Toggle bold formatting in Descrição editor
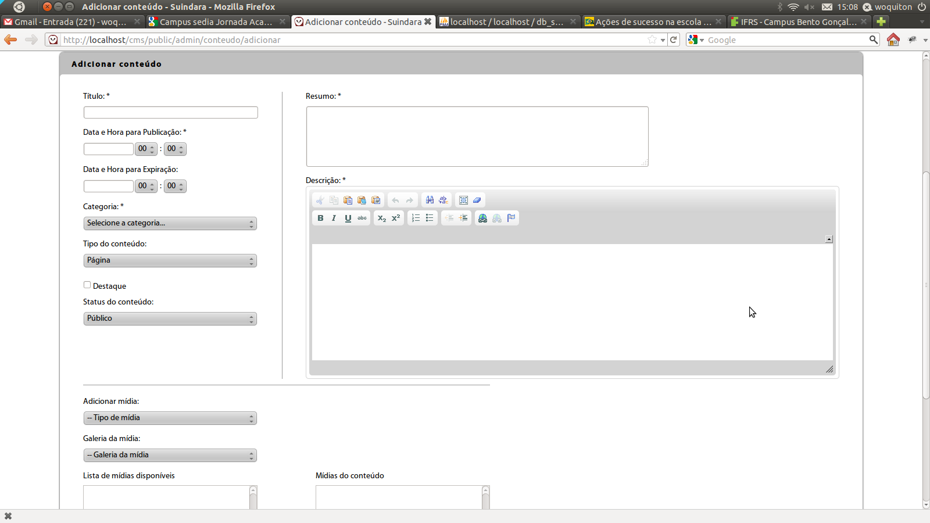Screen dimensions: 930x523 [x=320, y=218]
